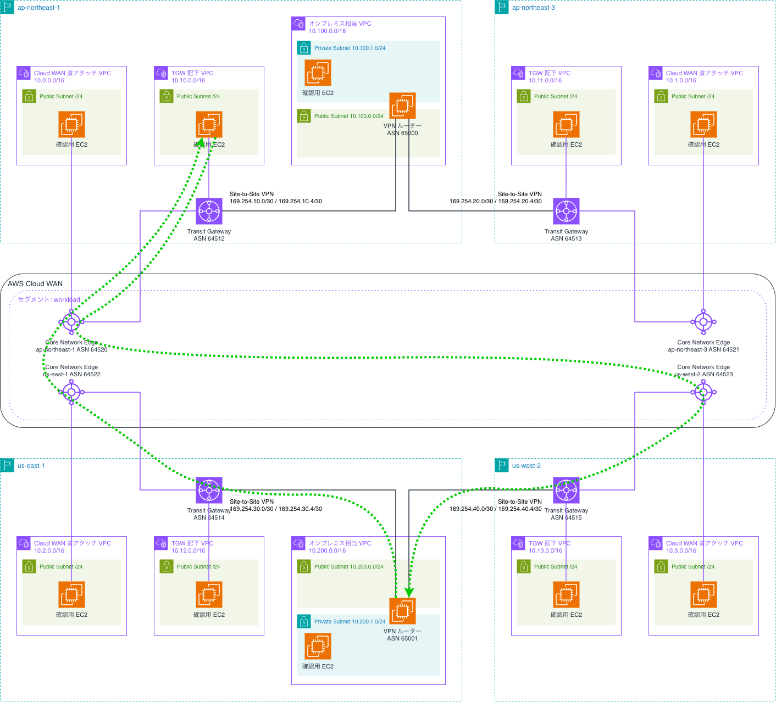Select '確認用 EC2' label in VPC 10.2.0.0/16
The image size is (776, 702).
point(71,615)
